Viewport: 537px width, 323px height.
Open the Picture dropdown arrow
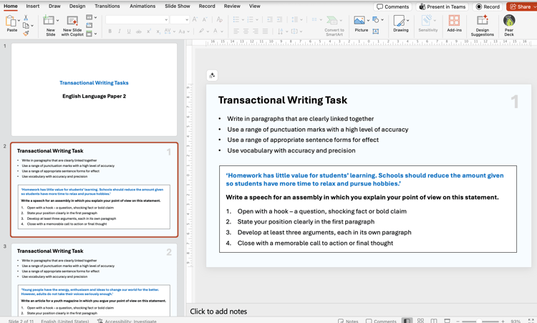pos(369,20)
